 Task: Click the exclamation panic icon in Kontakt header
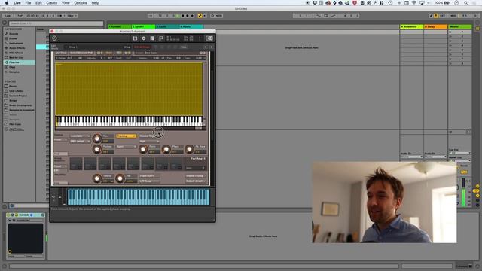tap(200, 38)
